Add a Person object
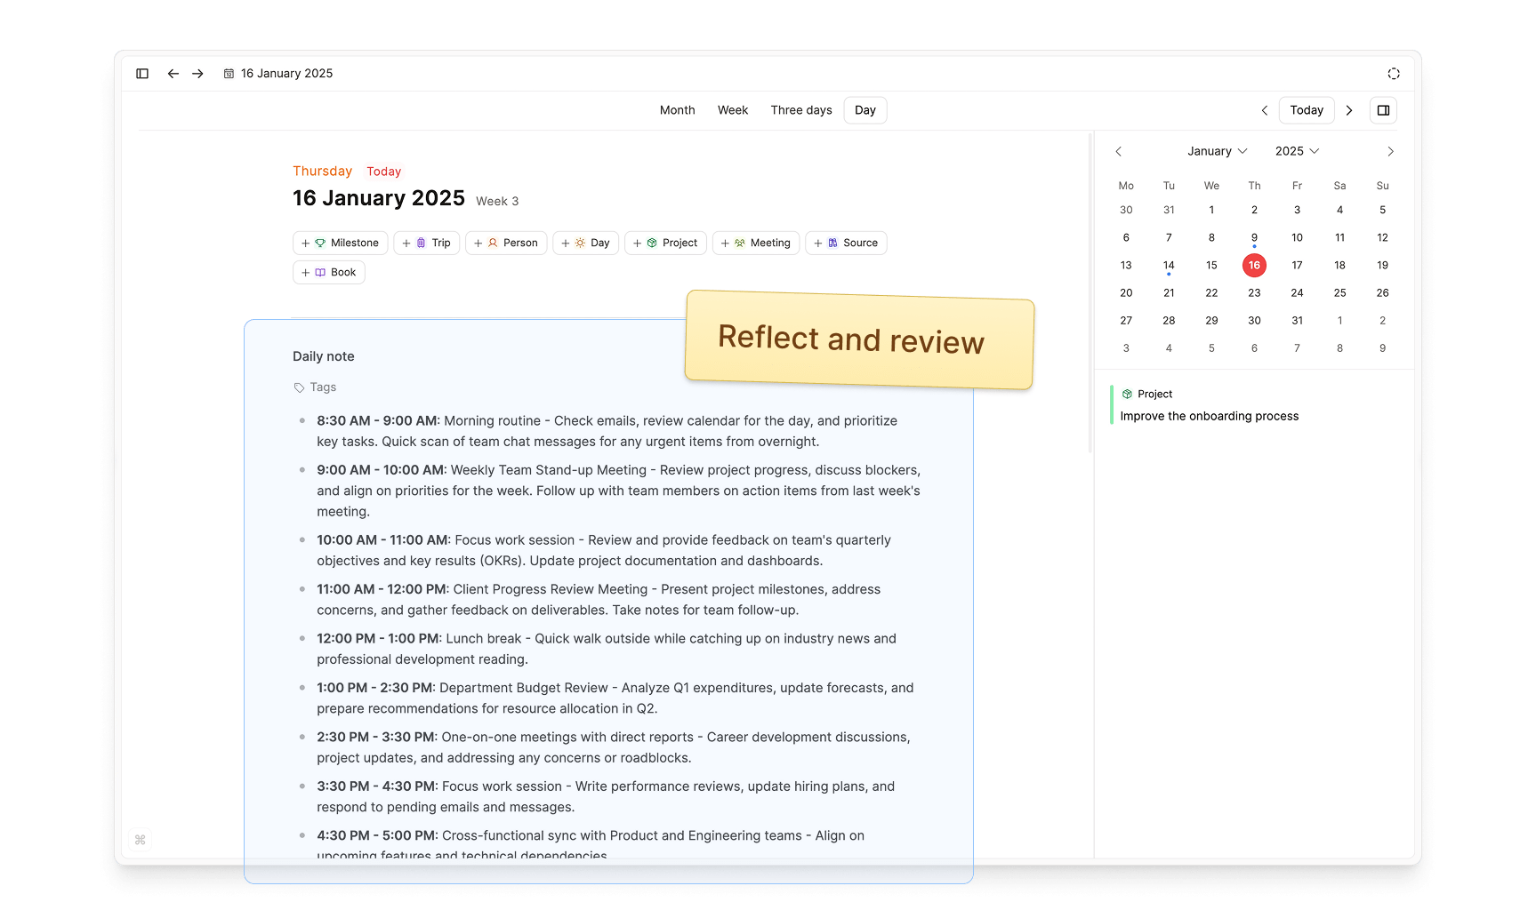The image size is (1536, 918). coord(506,243)
